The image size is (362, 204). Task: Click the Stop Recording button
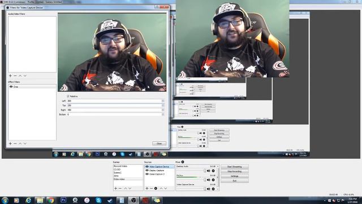click(235, 171)
